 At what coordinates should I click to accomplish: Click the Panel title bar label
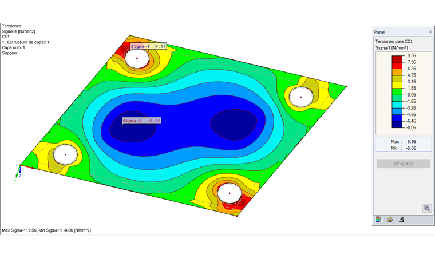[x=379, y=32]
